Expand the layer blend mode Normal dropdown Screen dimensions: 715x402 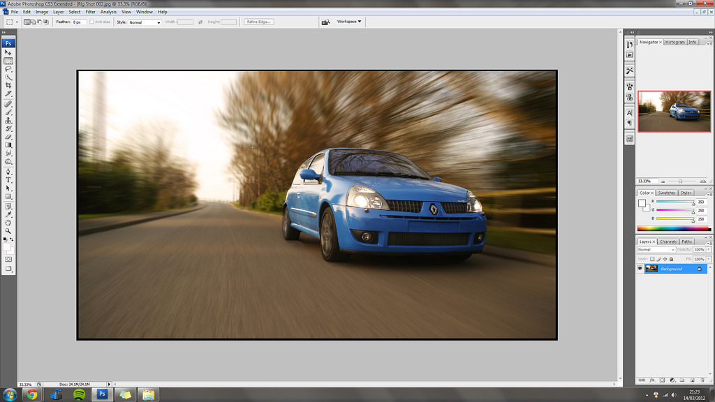[656, 249]
